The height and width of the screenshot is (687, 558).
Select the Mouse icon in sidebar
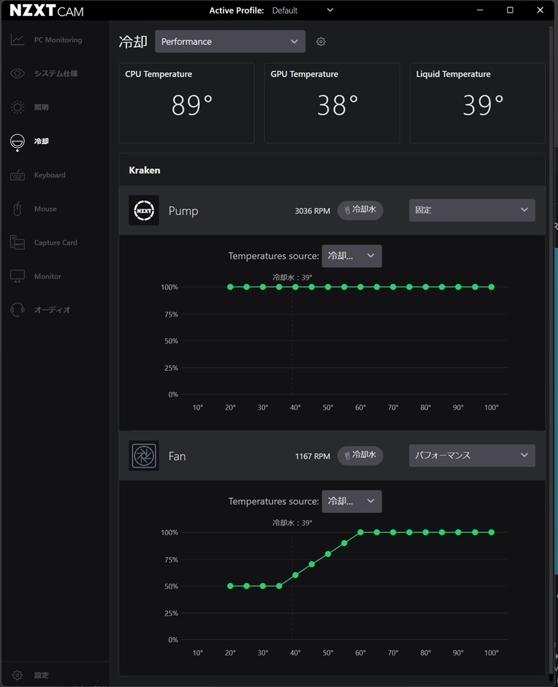pyautogui.click(x=17, y=209)
